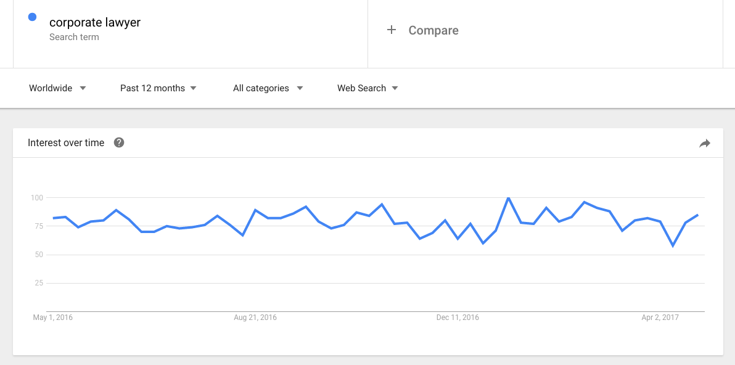
Task: Click the share arrow icon
Action: point(705,144)
